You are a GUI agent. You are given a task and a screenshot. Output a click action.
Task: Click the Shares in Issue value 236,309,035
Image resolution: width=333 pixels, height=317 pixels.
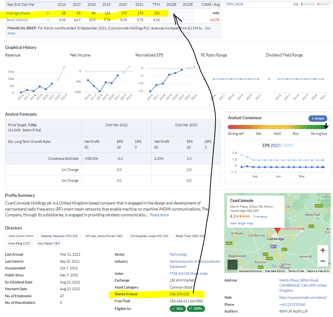point(179,294)
